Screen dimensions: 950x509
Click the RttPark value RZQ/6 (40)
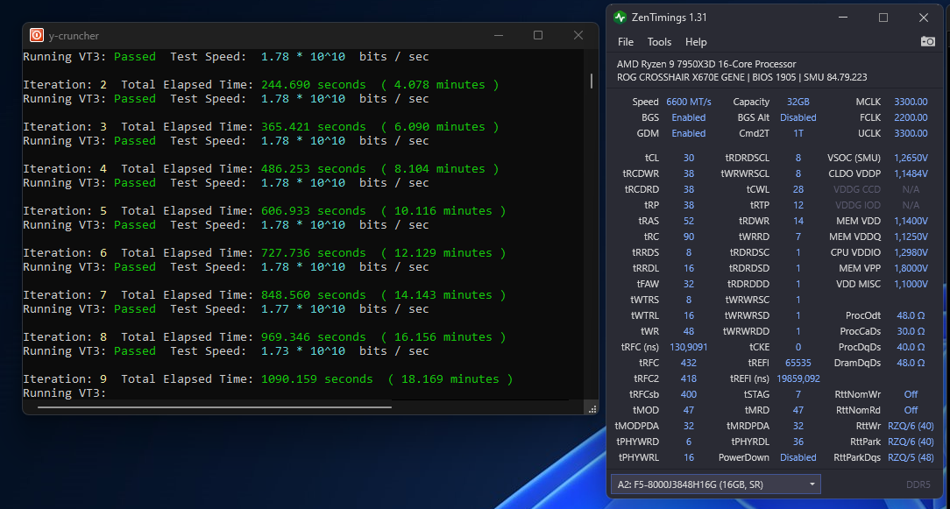[x=911, y=442]
